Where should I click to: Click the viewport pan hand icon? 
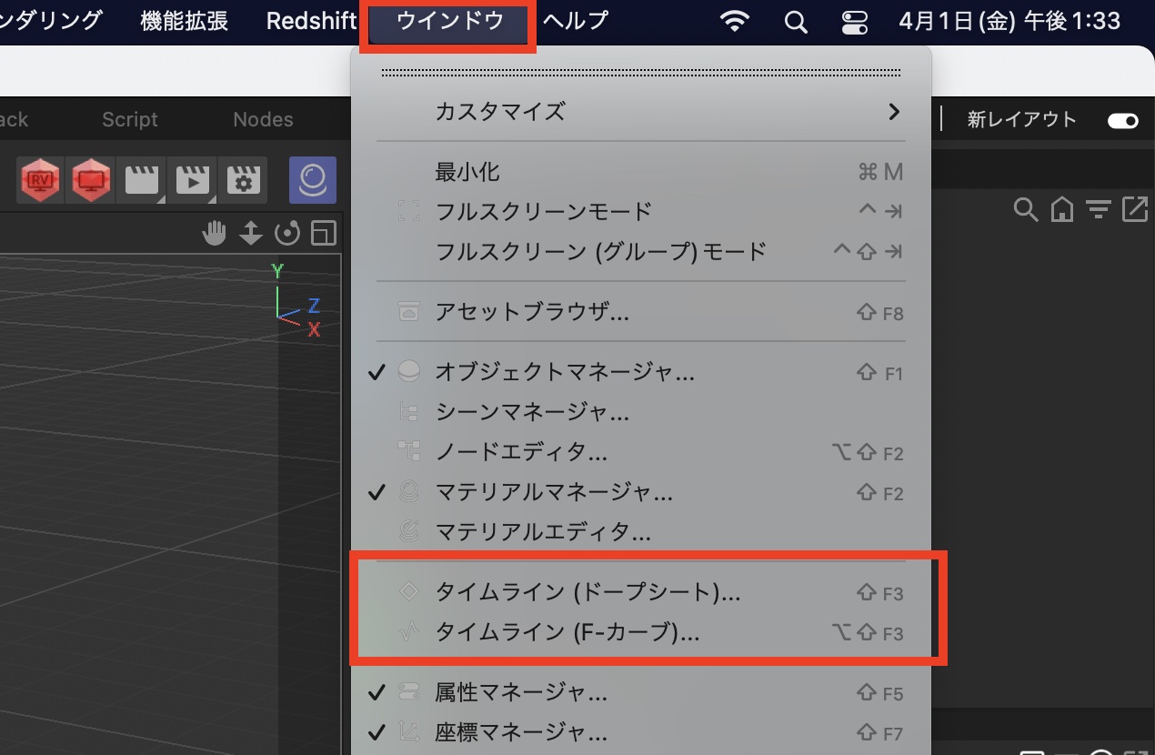click(x=214, y=234)
